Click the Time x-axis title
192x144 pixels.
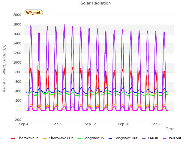point(170,129)
